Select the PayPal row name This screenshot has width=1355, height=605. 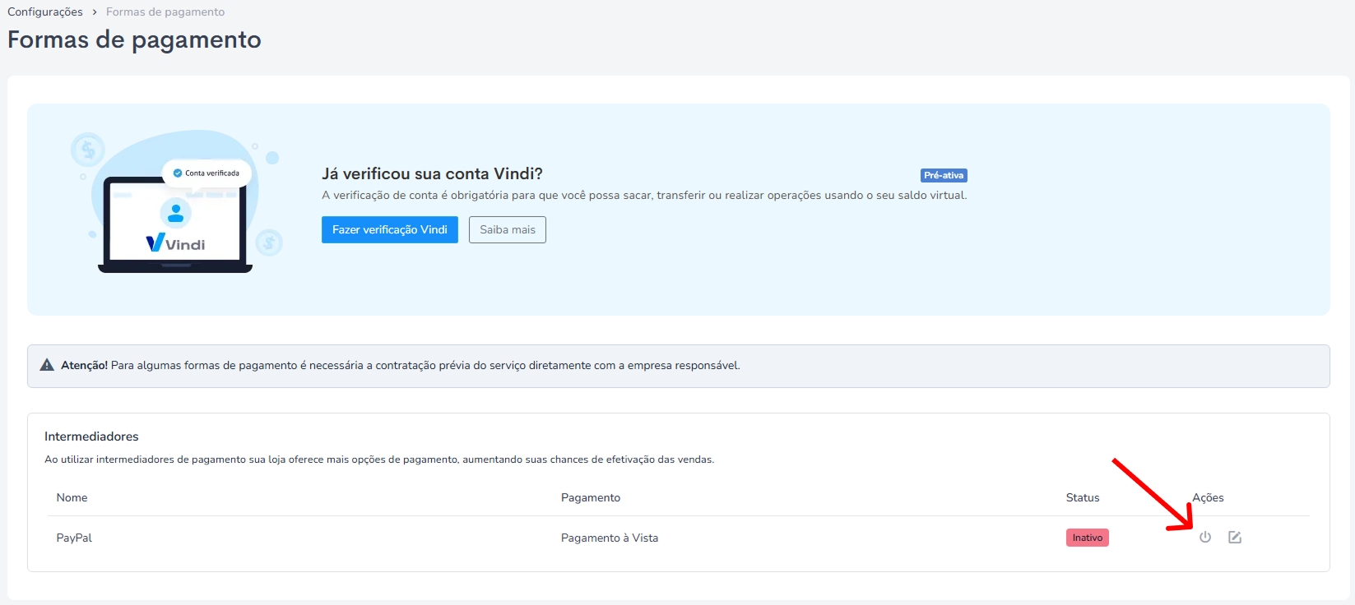(x=74, y=538)
